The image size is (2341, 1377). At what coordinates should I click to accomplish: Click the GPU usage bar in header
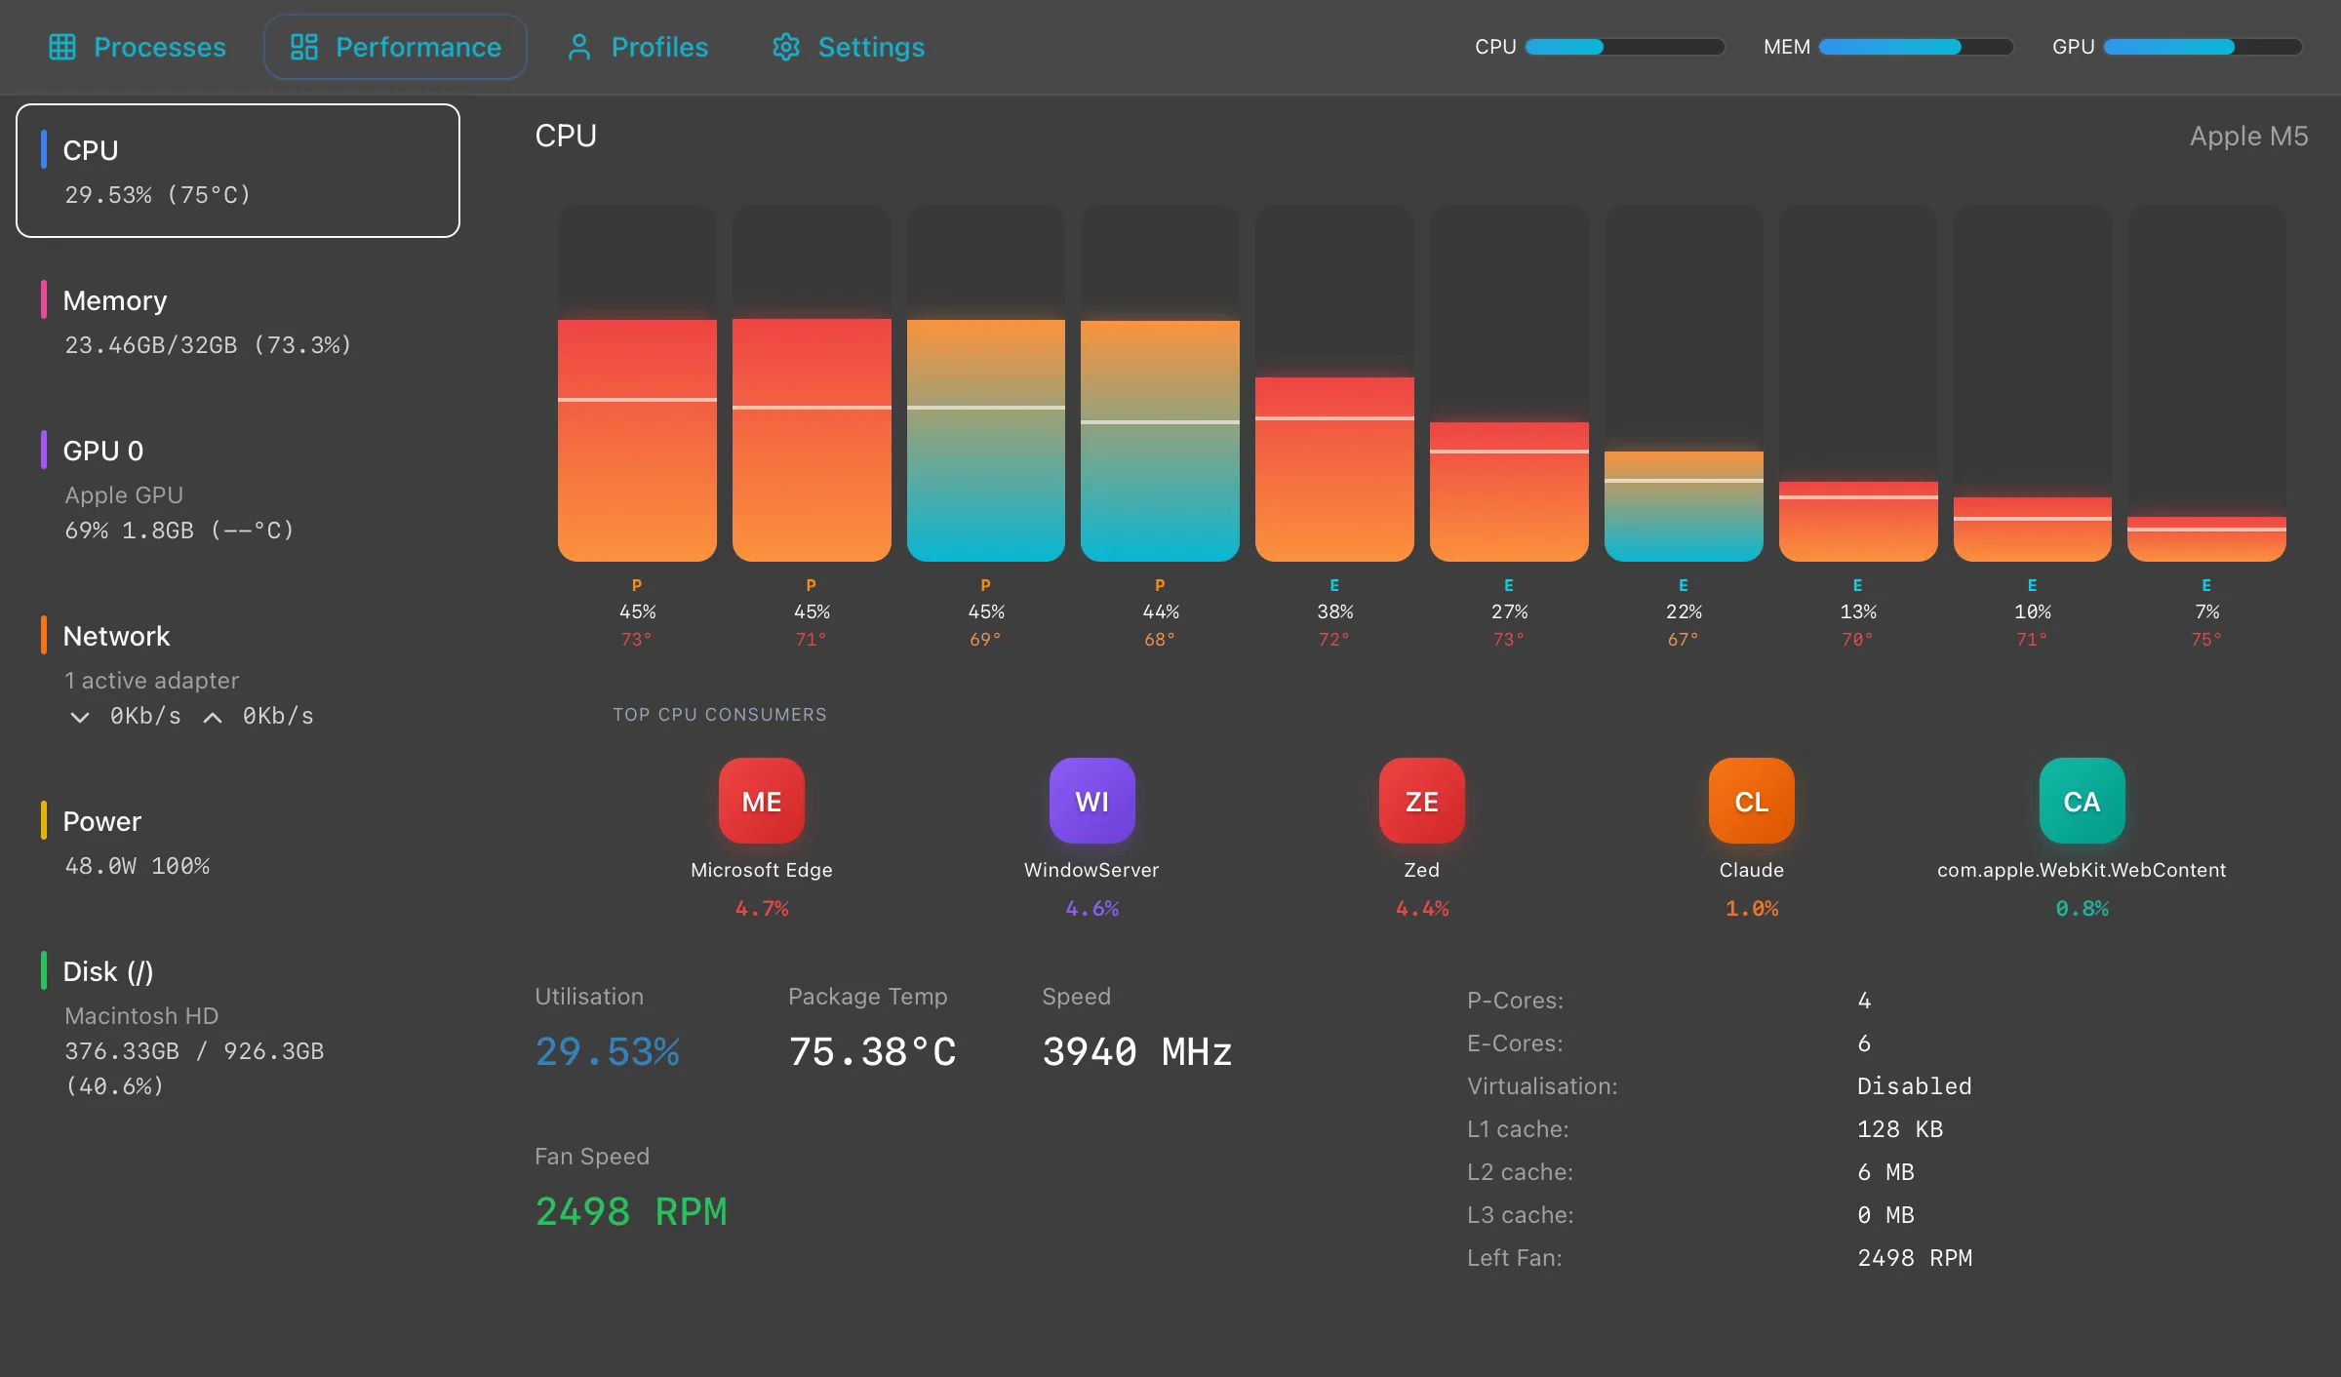click(2202, 47)
